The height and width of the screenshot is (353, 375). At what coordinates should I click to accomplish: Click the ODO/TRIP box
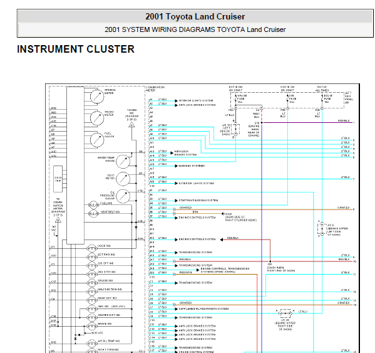[58, 179]
